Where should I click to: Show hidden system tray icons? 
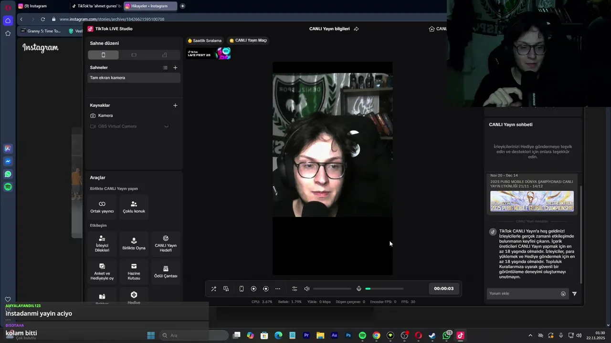(x=531, y=335)
